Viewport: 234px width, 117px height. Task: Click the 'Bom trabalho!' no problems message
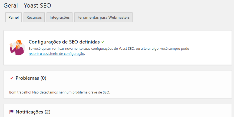tap(60, 92)
